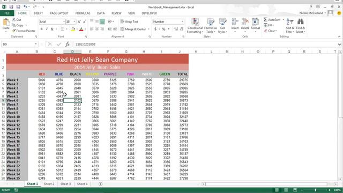Open the Arial font name dropdown
343x193 pixels.
coord(64,21)
